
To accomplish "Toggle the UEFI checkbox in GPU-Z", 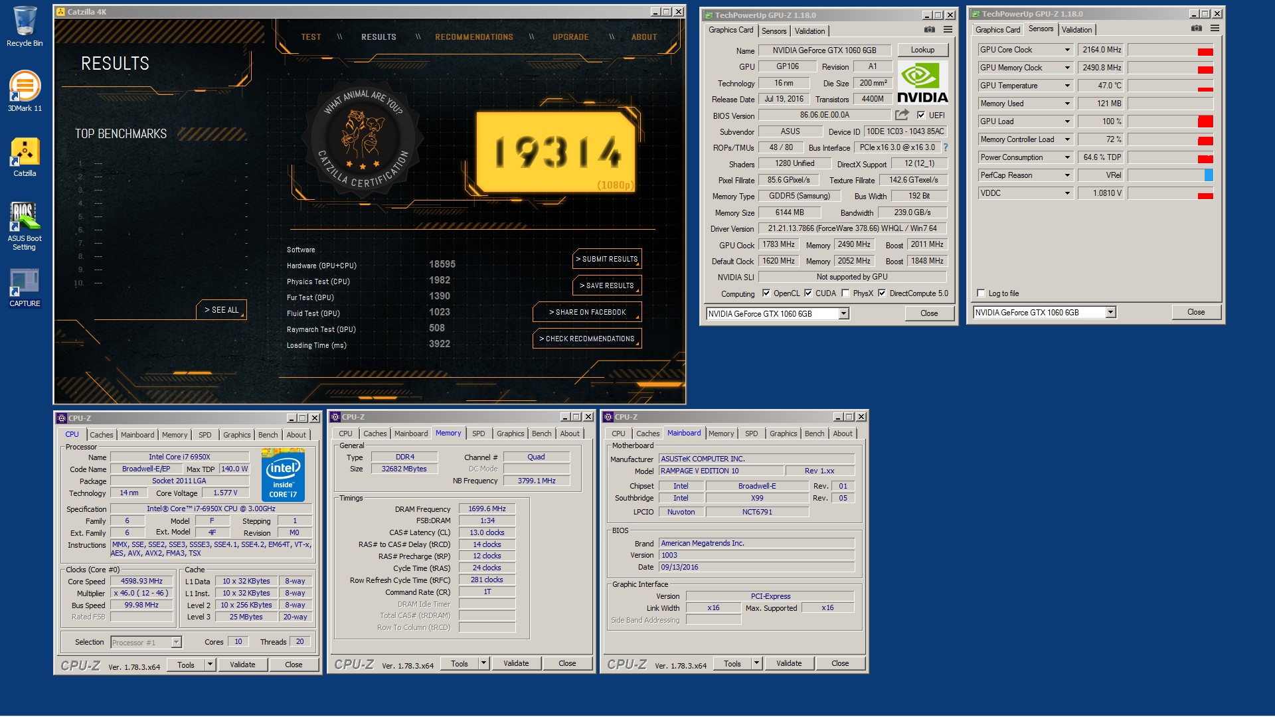I will tap(921, 115).
